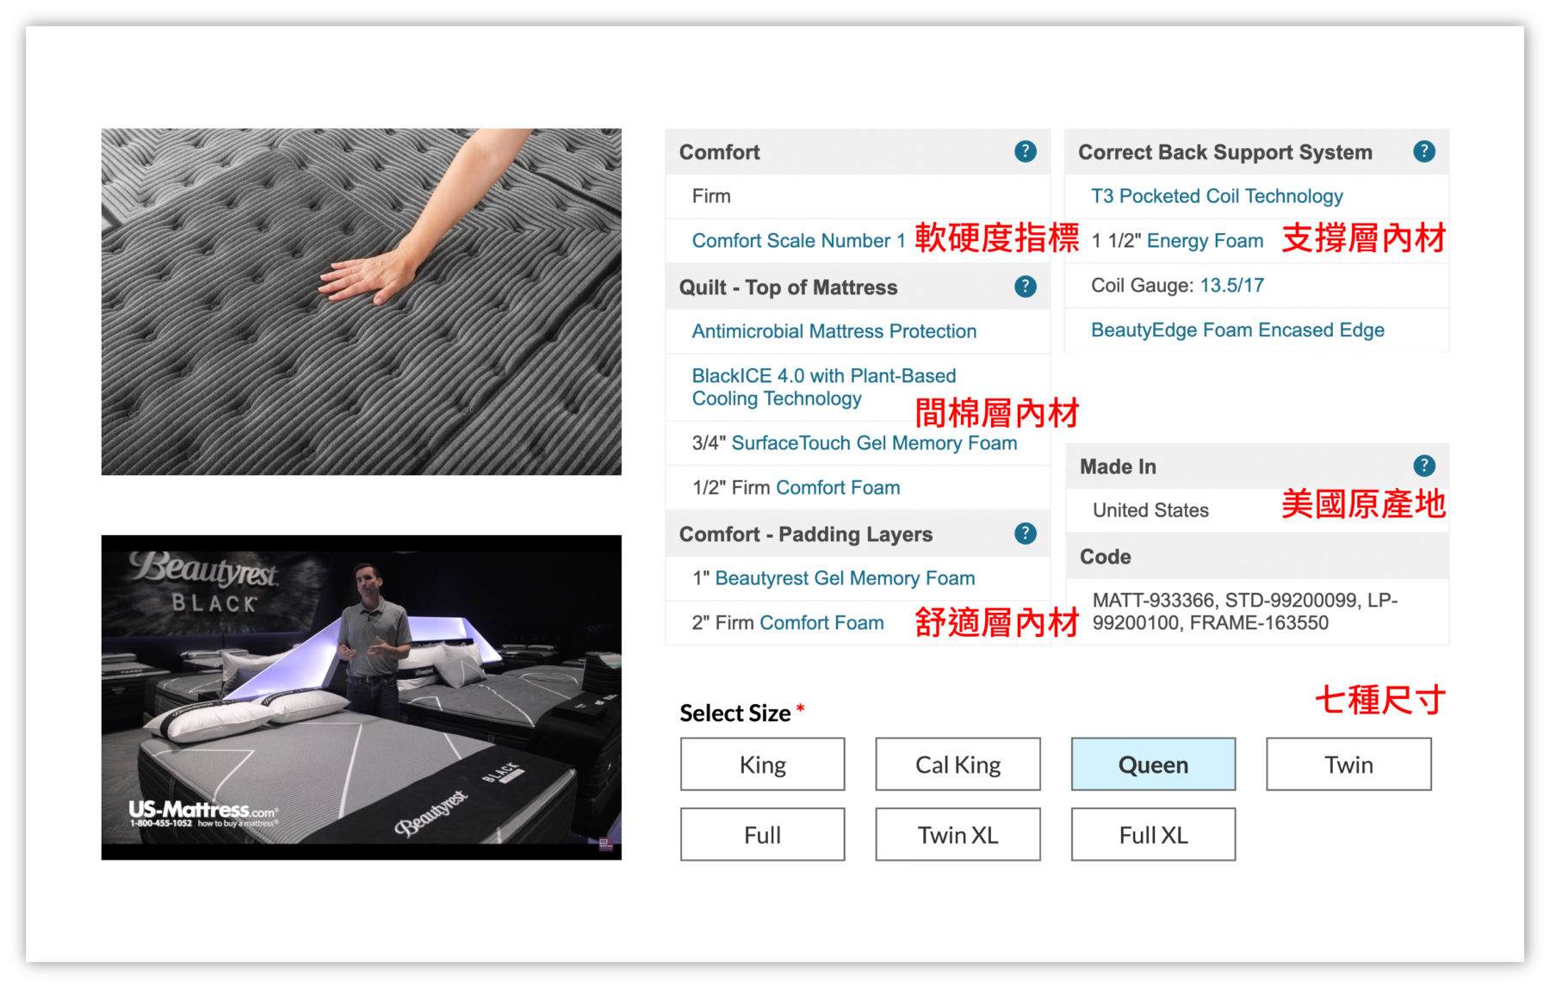This screenshot has width=1550, height=988.
Task: Select the Full size option
Action: pyautogui.click(x=762, y=834)
